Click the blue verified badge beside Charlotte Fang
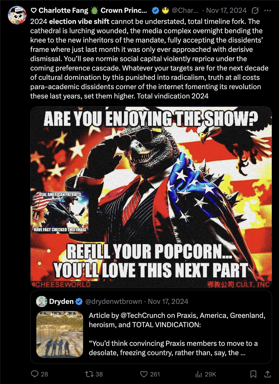This screenshot has width=279, height=384. [x=156, y=10]
